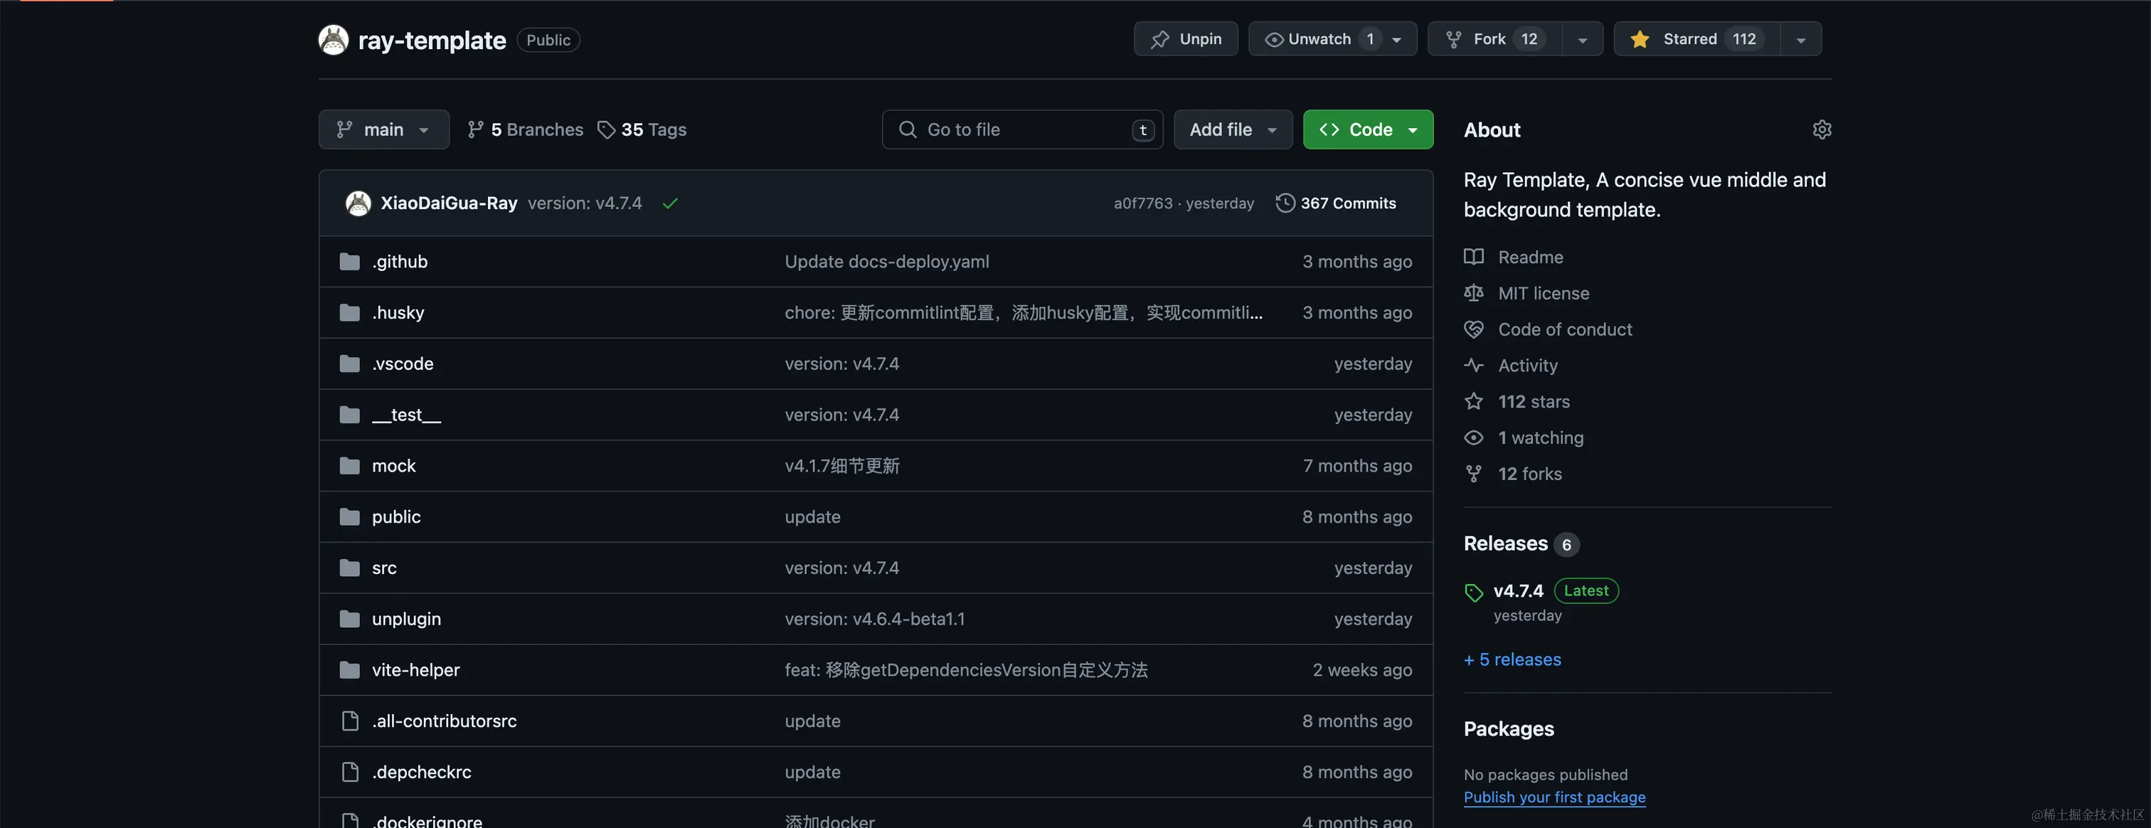Expand the Fork options dropdown arrow
2151x828 pixels.
pos(1583,39)
